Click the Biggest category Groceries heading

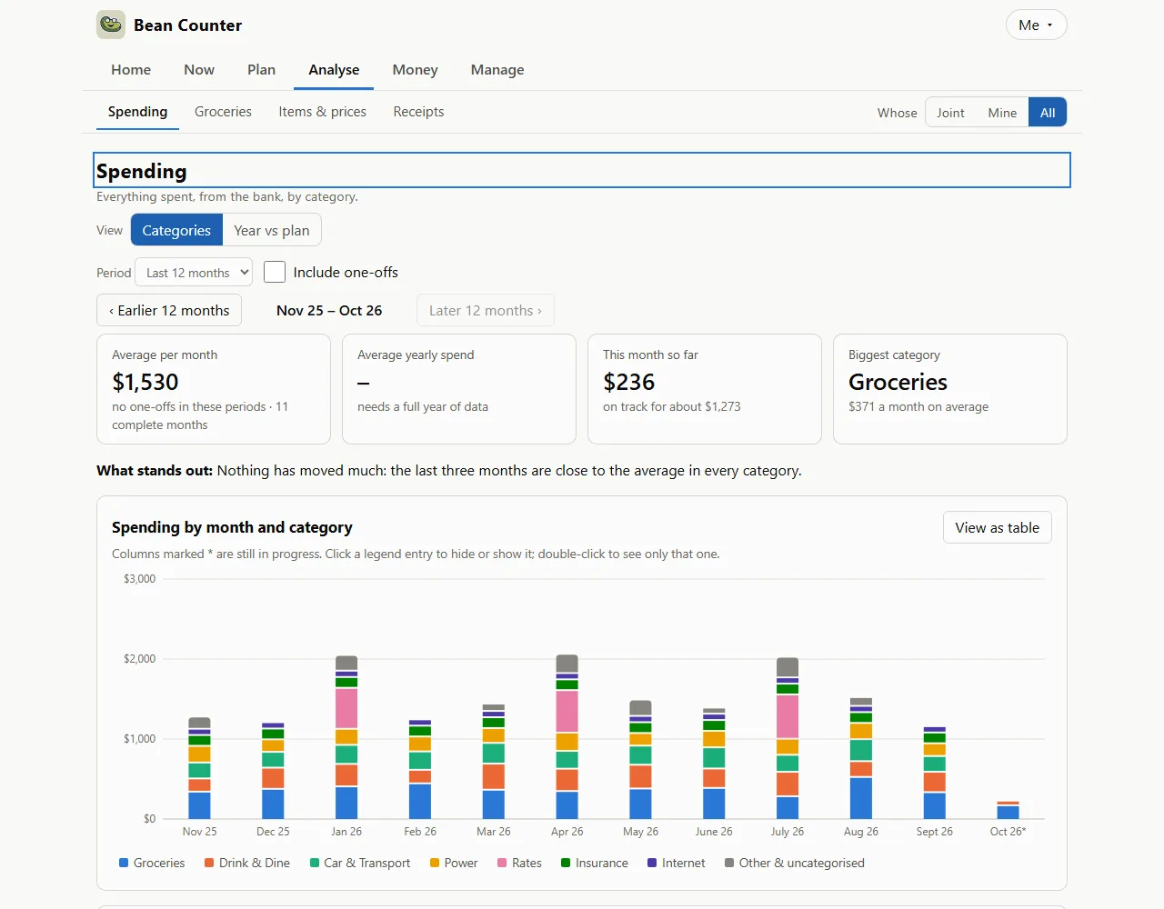[898, 382]
